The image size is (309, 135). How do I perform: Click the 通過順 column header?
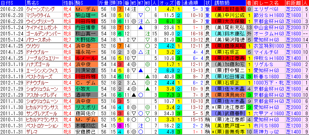(193, 3)
